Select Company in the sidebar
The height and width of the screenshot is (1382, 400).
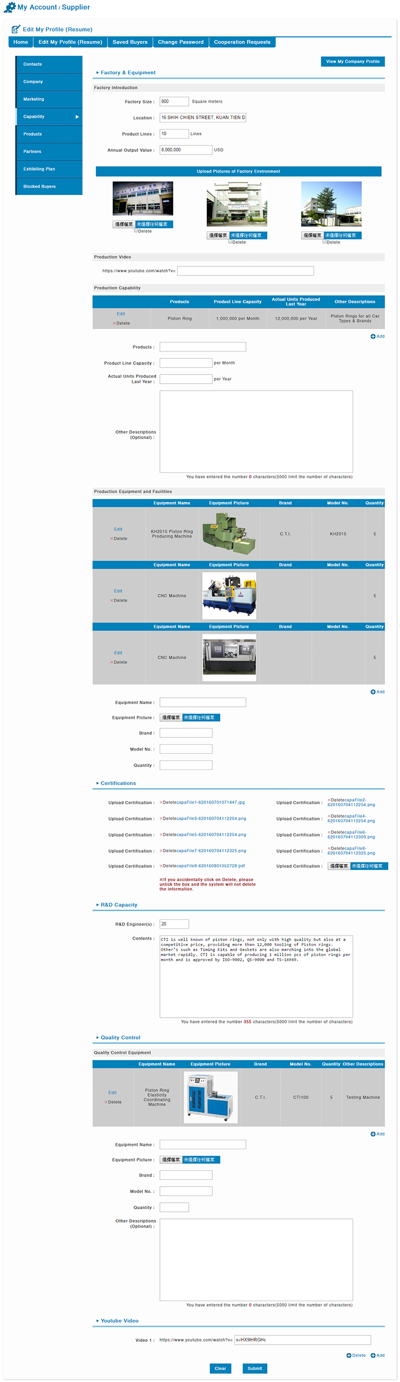click(x=49, y=81)
